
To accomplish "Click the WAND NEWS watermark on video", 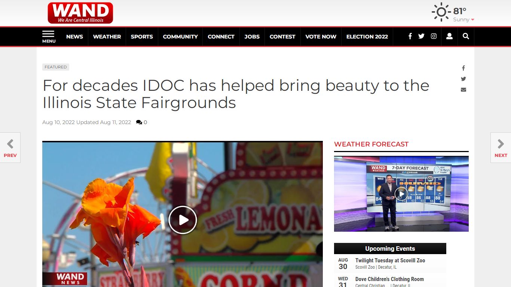I will tap(65, 279).
